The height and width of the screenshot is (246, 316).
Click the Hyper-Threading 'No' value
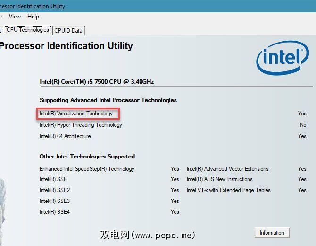pyautogui.click(x=303, y=125)
